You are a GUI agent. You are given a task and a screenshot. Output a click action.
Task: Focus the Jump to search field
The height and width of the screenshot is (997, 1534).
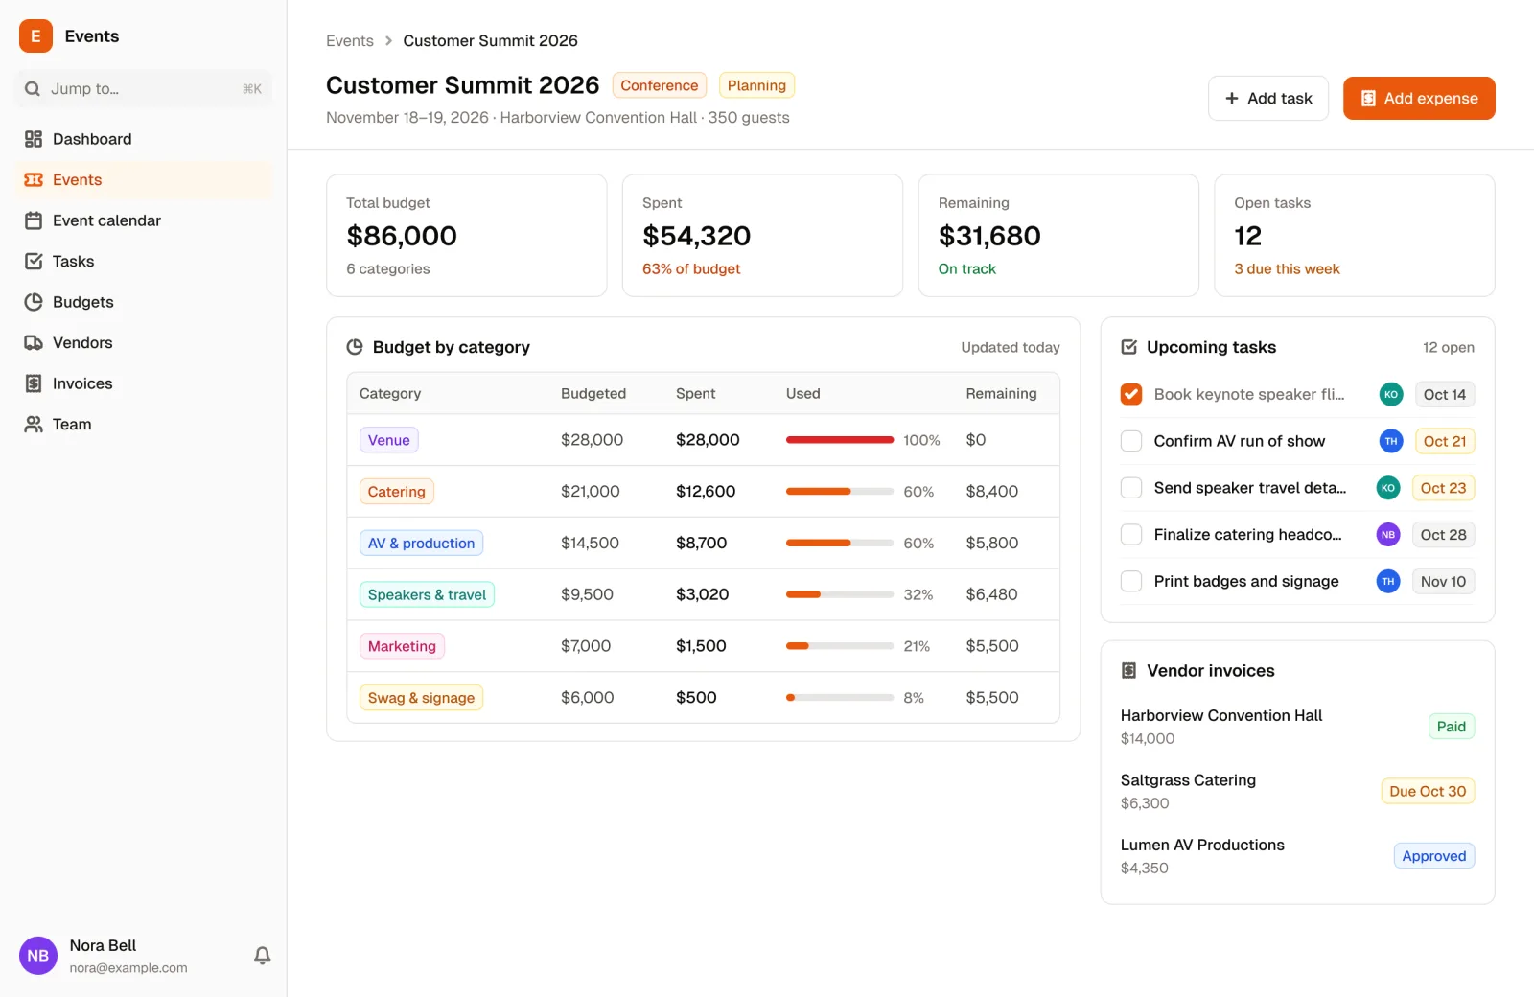tap(144, 89)
